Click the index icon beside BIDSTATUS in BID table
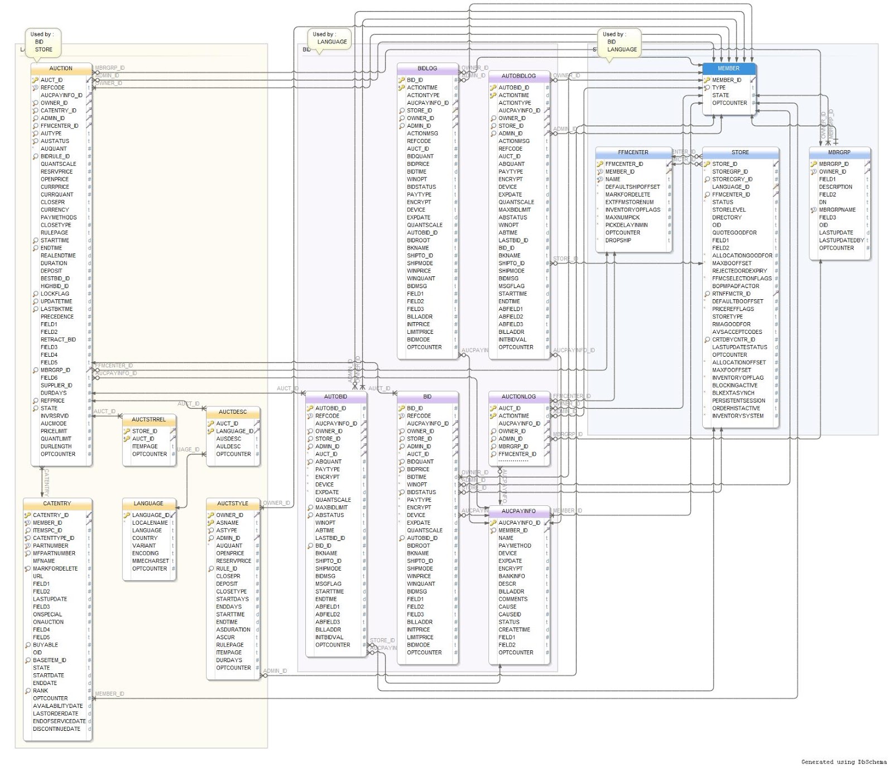 401,492
